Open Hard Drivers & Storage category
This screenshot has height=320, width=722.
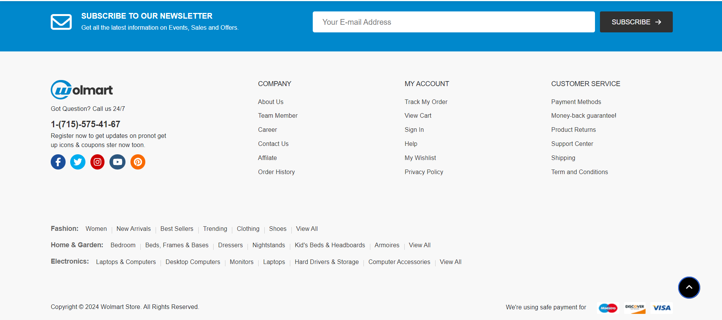point(326,262)
